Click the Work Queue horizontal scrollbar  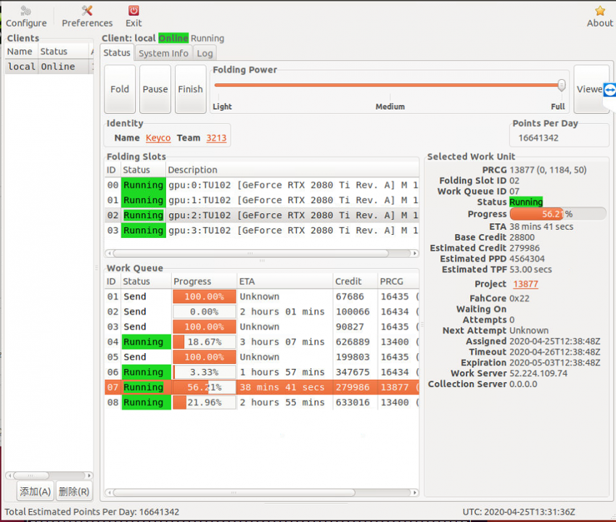[x=234, y=492]
